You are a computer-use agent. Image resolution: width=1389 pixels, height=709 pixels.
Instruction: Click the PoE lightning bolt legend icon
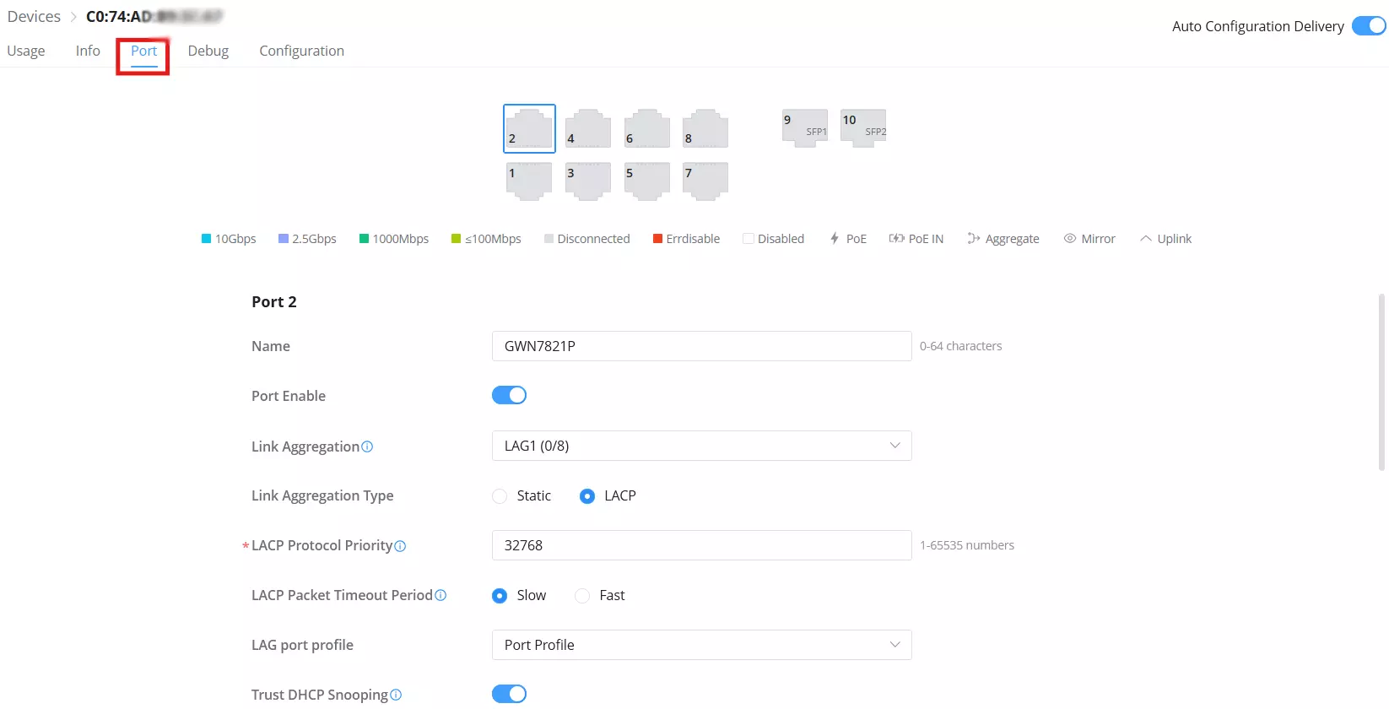[x=835, y=239]
